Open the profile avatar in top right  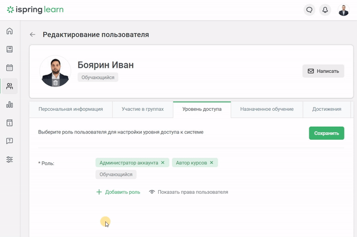pos(343,10)
